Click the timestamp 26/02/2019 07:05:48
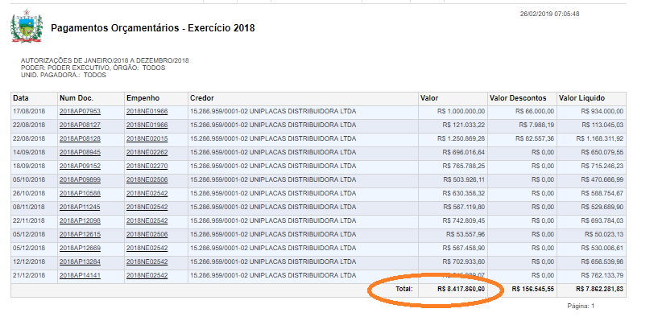Viewport: 658px width, 321px height. click(550, 14)
